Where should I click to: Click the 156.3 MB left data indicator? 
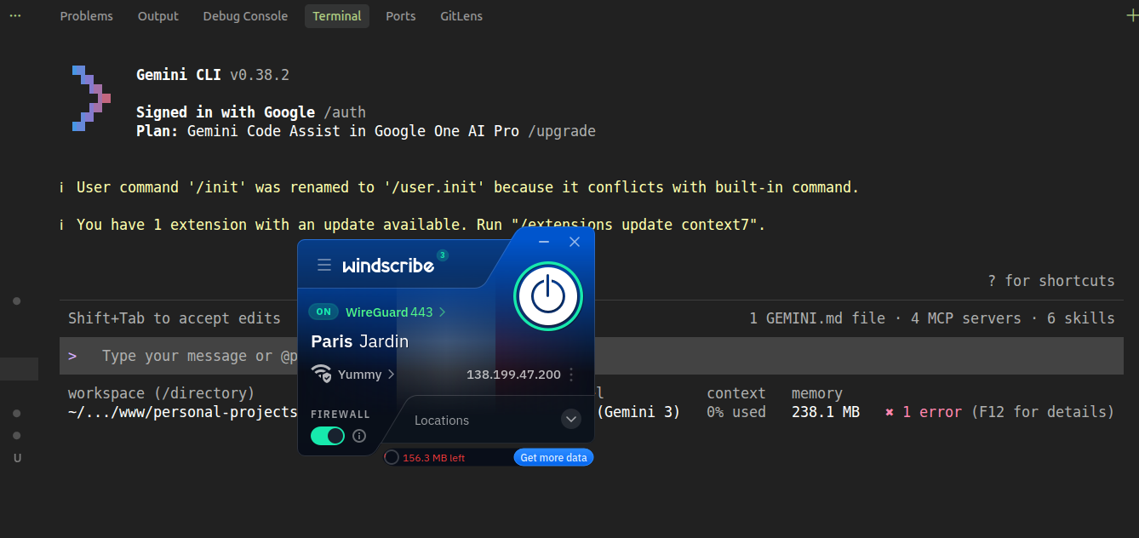pyautogui.click(x=433, y=458)
